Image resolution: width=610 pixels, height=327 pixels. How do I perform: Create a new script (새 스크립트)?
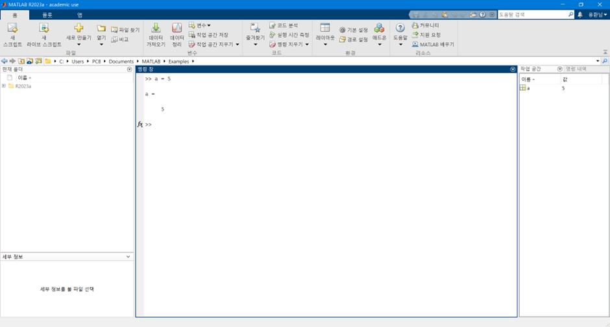pyautogui.click(x=12, y=34)
